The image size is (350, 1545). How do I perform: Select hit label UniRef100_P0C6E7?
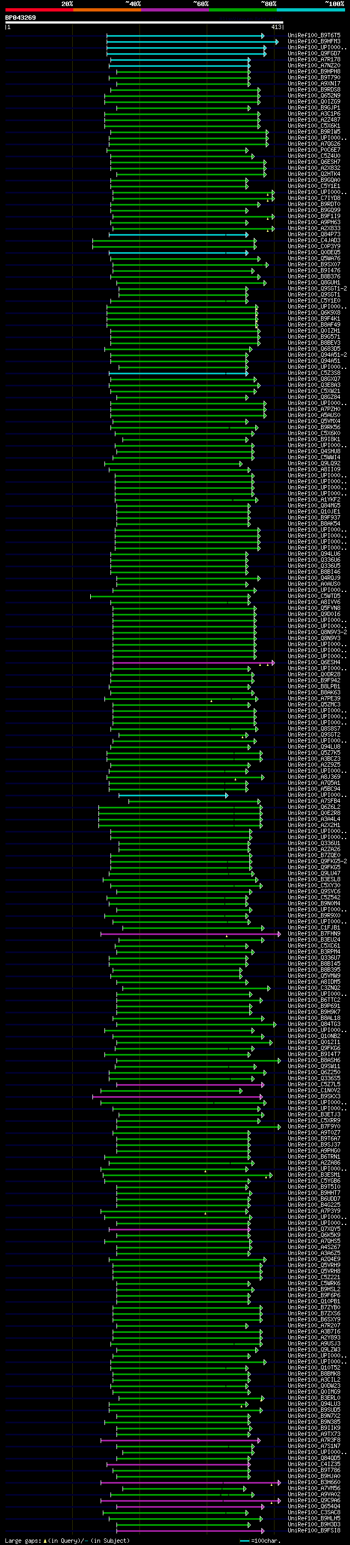314,150
